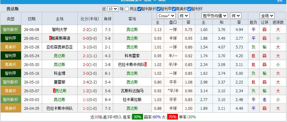The width and height of the screenshot is (287, 122).
Task: Click the 智利联杯 type cell on 26-05-10
Action: coord(11,82)
